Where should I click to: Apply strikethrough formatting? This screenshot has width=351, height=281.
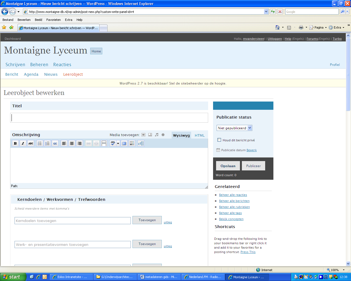point(31,143)
